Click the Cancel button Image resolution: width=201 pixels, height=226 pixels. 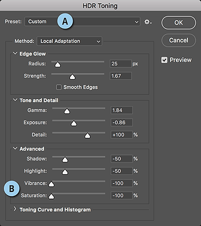point(178,40)
